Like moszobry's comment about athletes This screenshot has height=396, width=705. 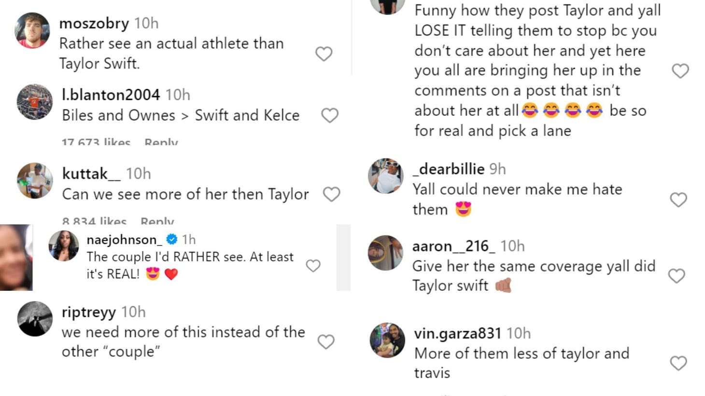pos(324,54)
